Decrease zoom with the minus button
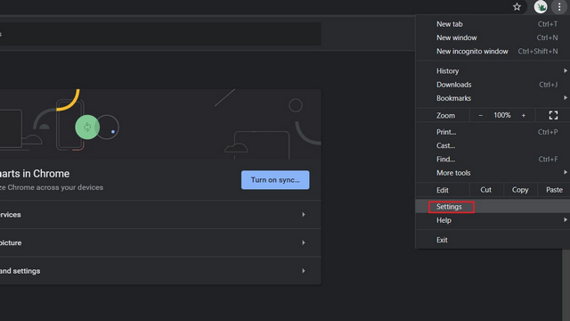 coord(480,115)
